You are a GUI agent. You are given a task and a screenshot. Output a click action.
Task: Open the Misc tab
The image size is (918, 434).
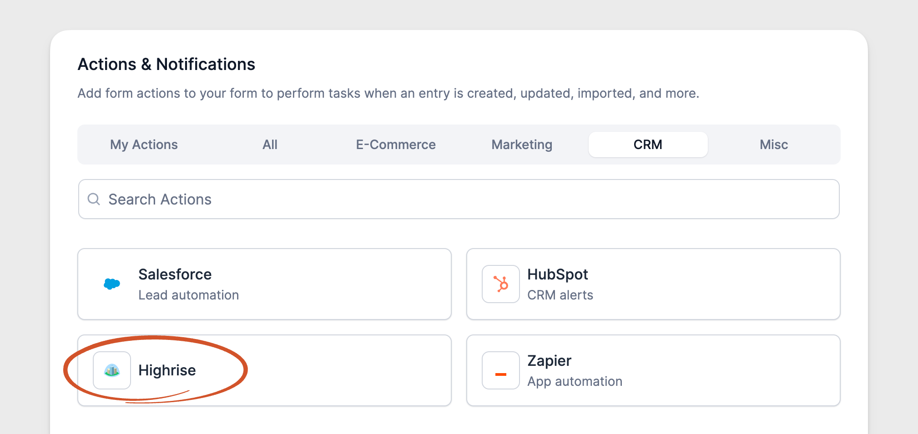click(x=774, y=145)
